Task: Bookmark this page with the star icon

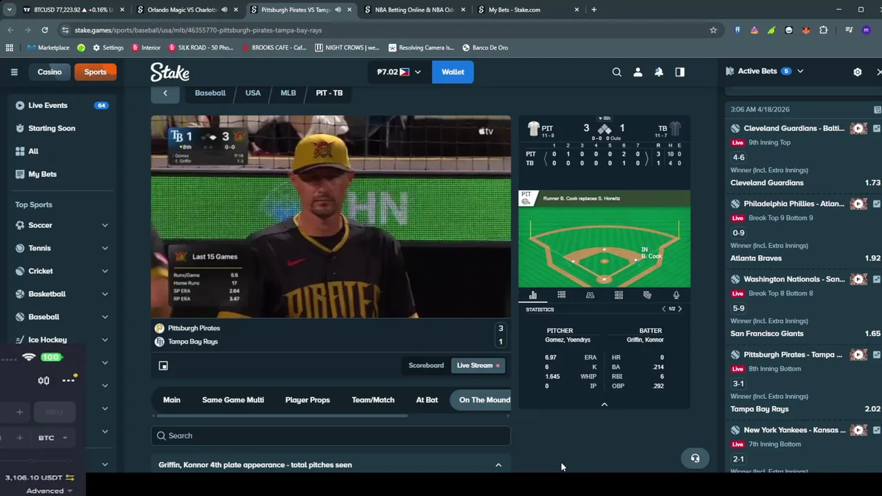Action: coord(713,30)
